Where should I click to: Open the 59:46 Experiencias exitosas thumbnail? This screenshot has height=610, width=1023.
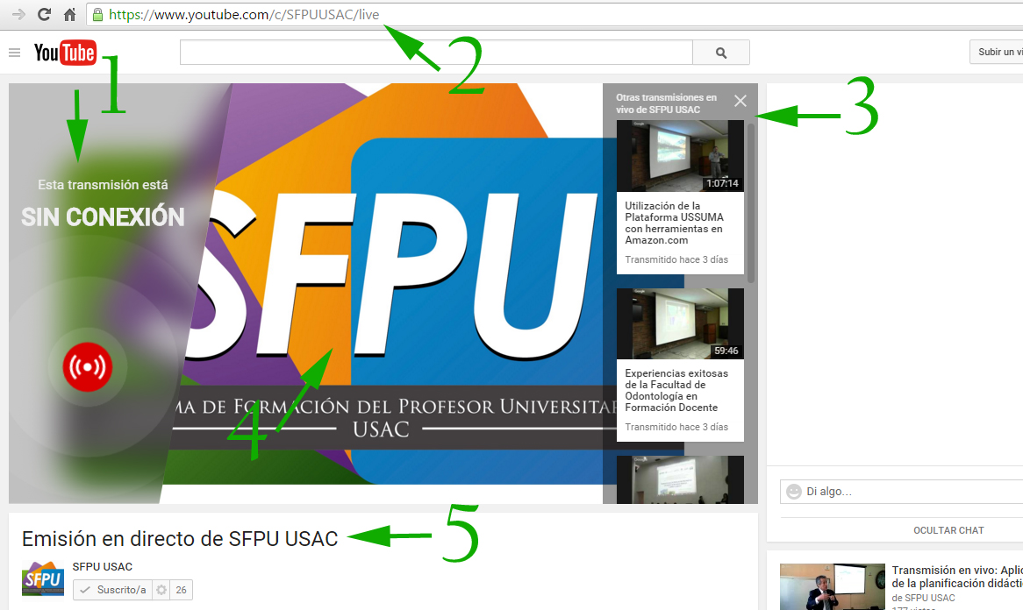click(x=680, y=323)
